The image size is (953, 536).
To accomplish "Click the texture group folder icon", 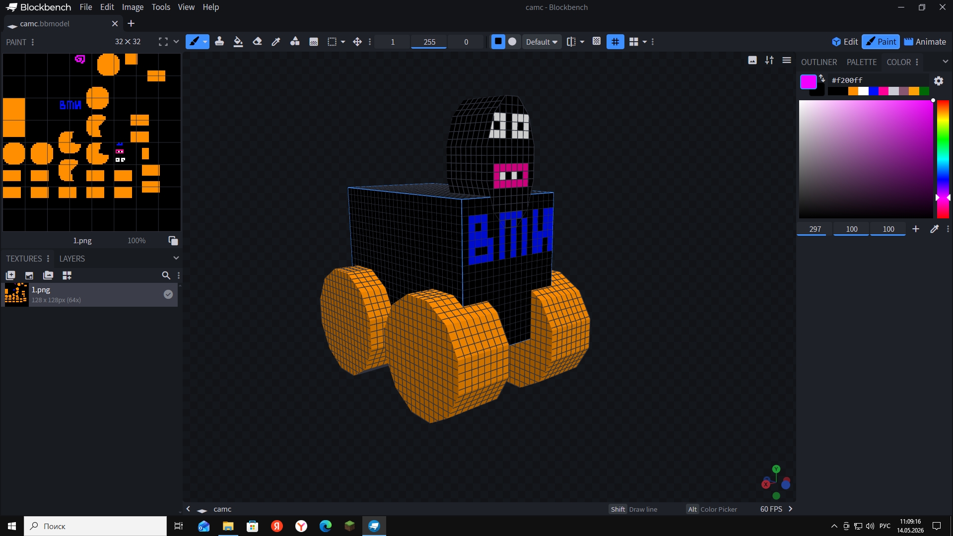I will pos(48,275).
